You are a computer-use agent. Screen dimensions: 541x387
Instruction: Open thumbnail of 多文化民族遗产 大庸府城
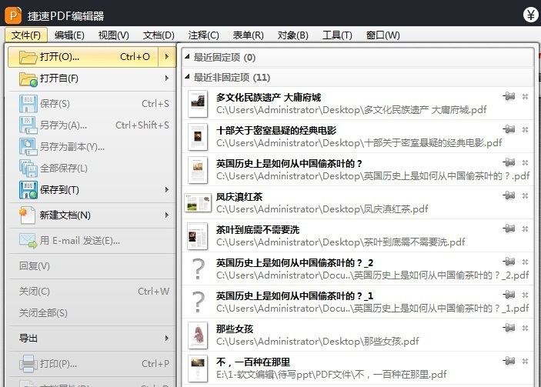pyautogui.click(x=198, y=103)
